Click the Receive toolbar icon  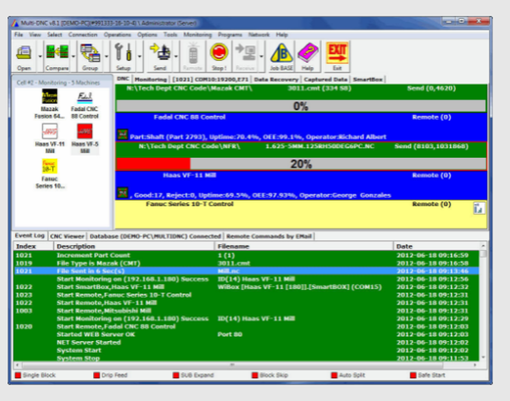[245, 53]
